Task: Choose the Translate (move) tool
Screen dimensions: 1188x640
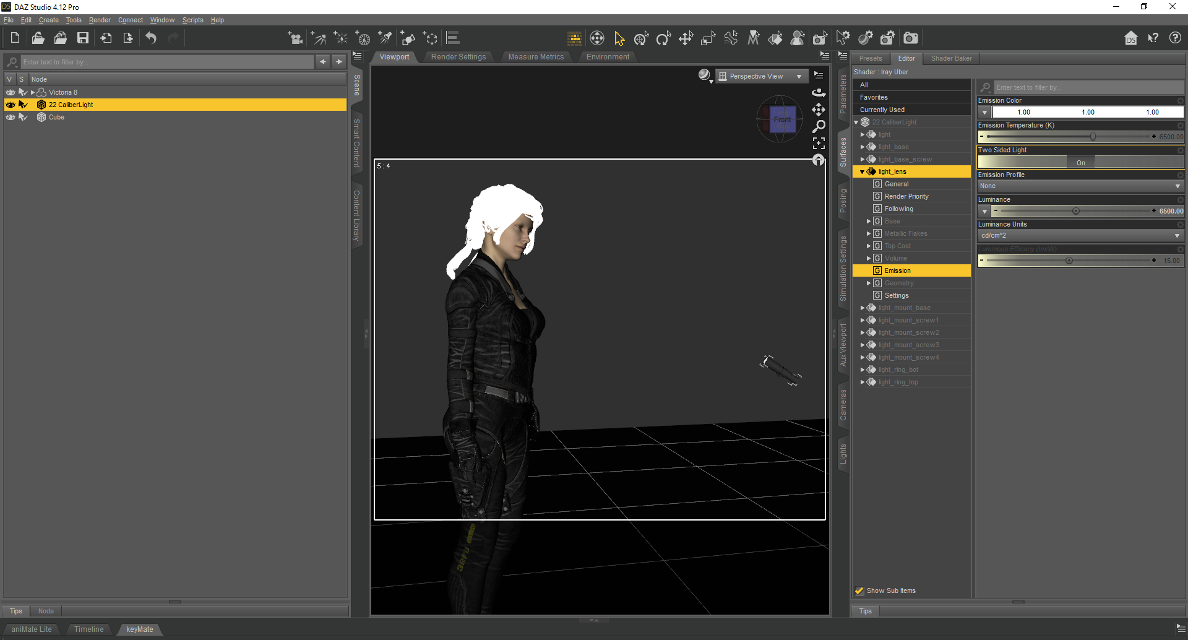Action: coord(686,38)
